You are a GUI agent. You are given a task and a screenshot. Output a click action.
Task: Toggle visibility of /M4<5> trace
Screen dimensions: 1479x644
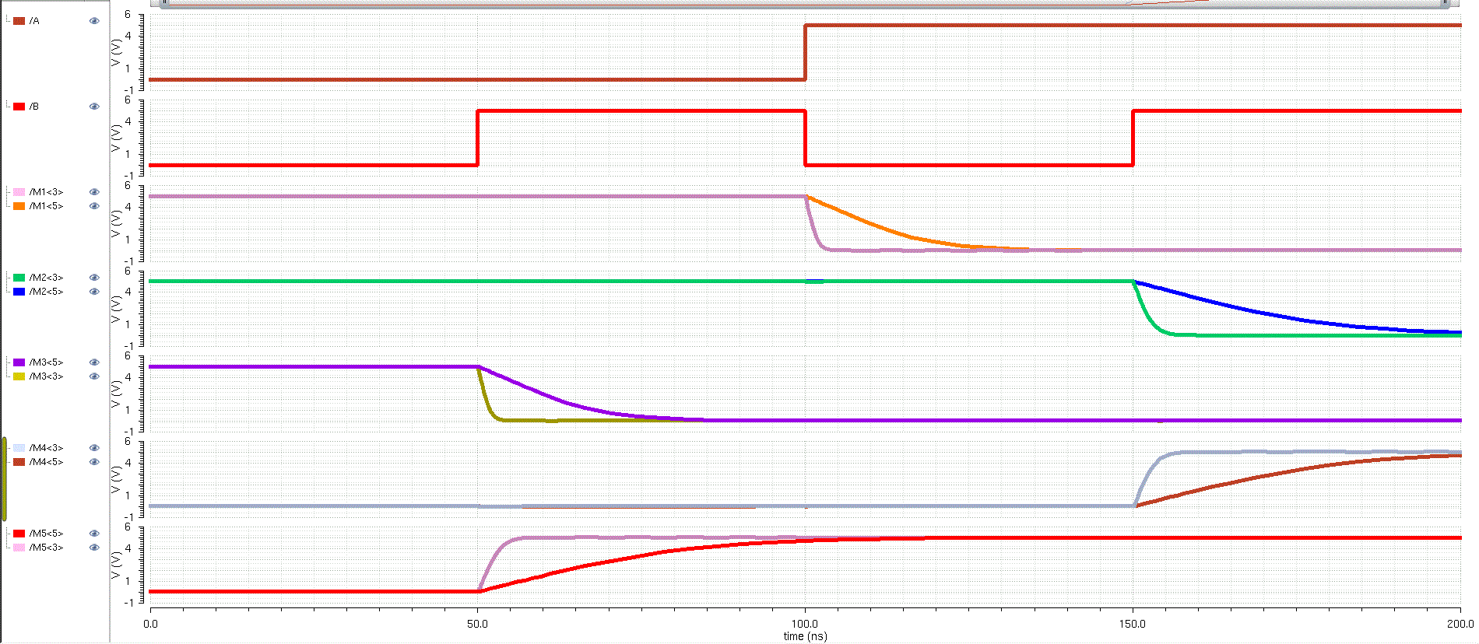click(x=94, y=462)
